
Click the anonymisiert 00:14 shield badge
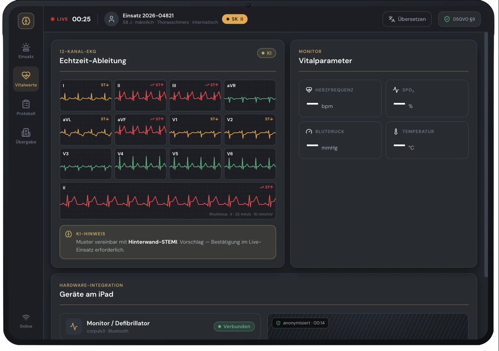pos(300,323)
